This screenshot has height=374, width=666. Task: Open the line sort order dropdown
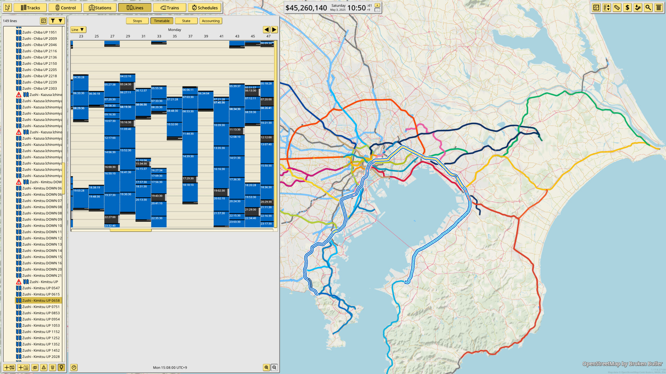(x=60, y=20)
